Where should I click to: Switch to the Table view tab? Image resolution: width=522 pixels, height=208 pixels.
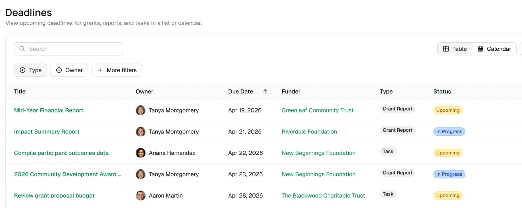click(x=455, y=49)
